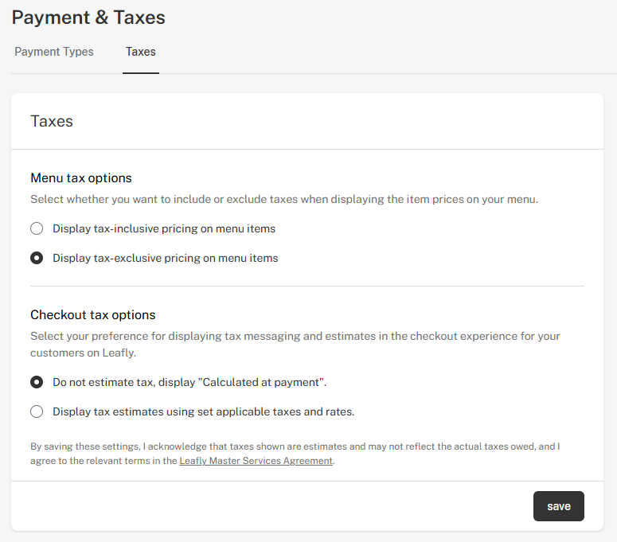Click the "Calculated at payment" option label text
This screenshot has height=542, width=617.
(x=189, y=382)
